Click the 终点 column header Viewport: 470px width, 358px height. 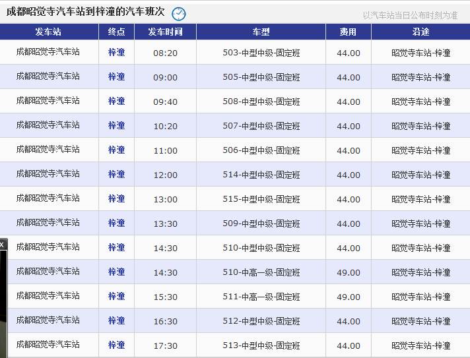click(x=117, y=32)
